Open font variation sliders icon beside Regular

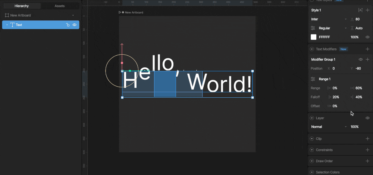tap(313, 28)
